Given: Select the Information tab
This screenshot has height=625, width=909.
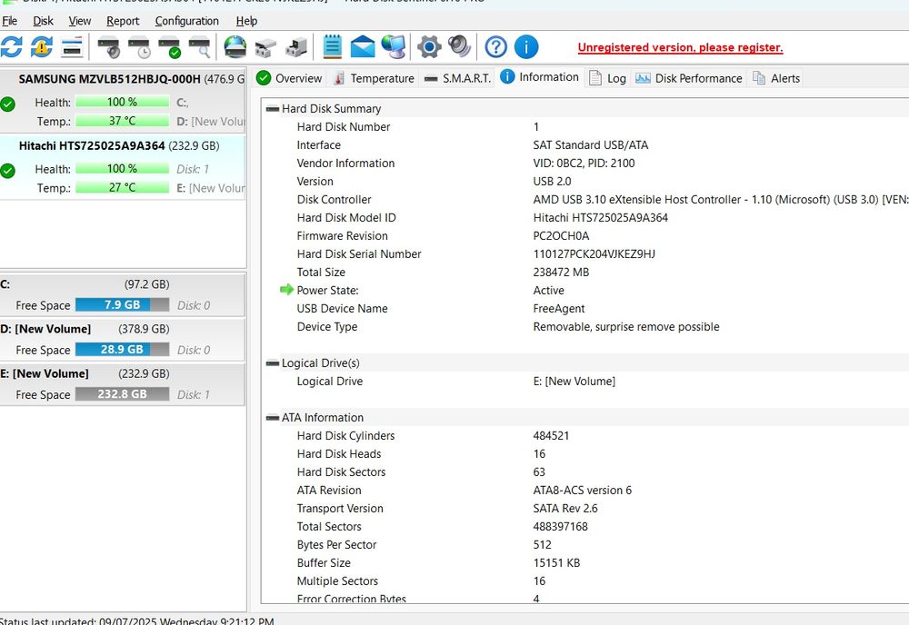Looking at the screenshot, I should click(540, 77).
